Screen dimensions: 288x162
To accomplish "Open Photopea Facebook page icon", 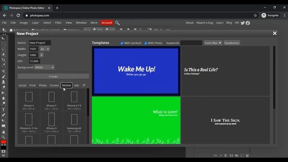I will coord(248,23).
